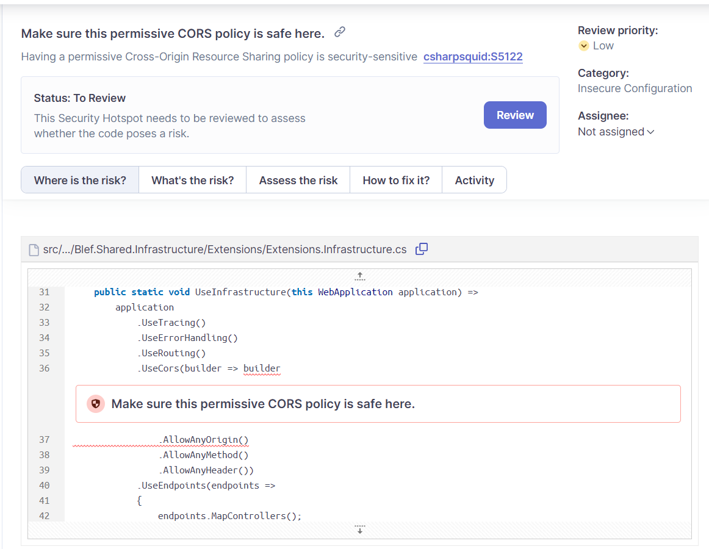Copy the hotspot permalink using the chain icon
This screenshot has height=549, width=709.
tap(340, 32)
